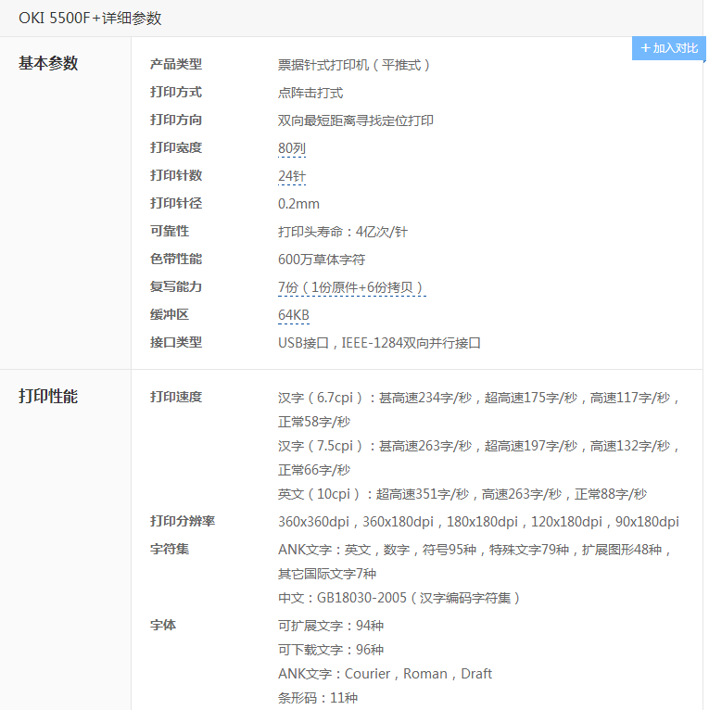Select the 中文：GB18030-2005 line
This screenshot has width=709, height=710.
(399, 598)
